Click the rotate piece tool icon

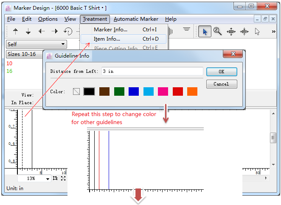pyautogui.click(x=68, y=31)
